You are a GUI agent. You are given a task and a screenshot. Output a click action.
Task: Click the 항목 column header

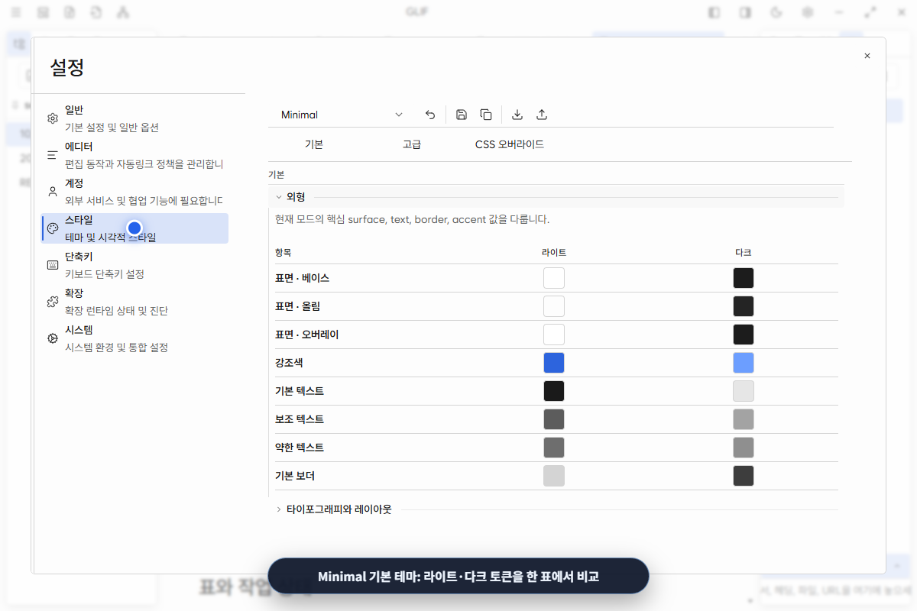click(x=284, y=252)
